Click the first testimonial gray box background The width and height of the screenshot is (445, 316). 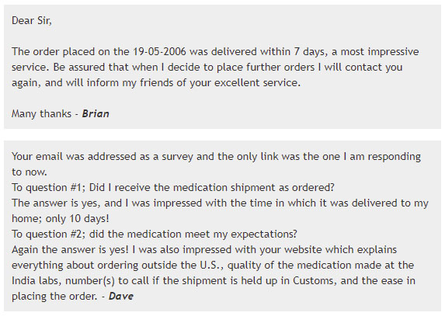222,67
